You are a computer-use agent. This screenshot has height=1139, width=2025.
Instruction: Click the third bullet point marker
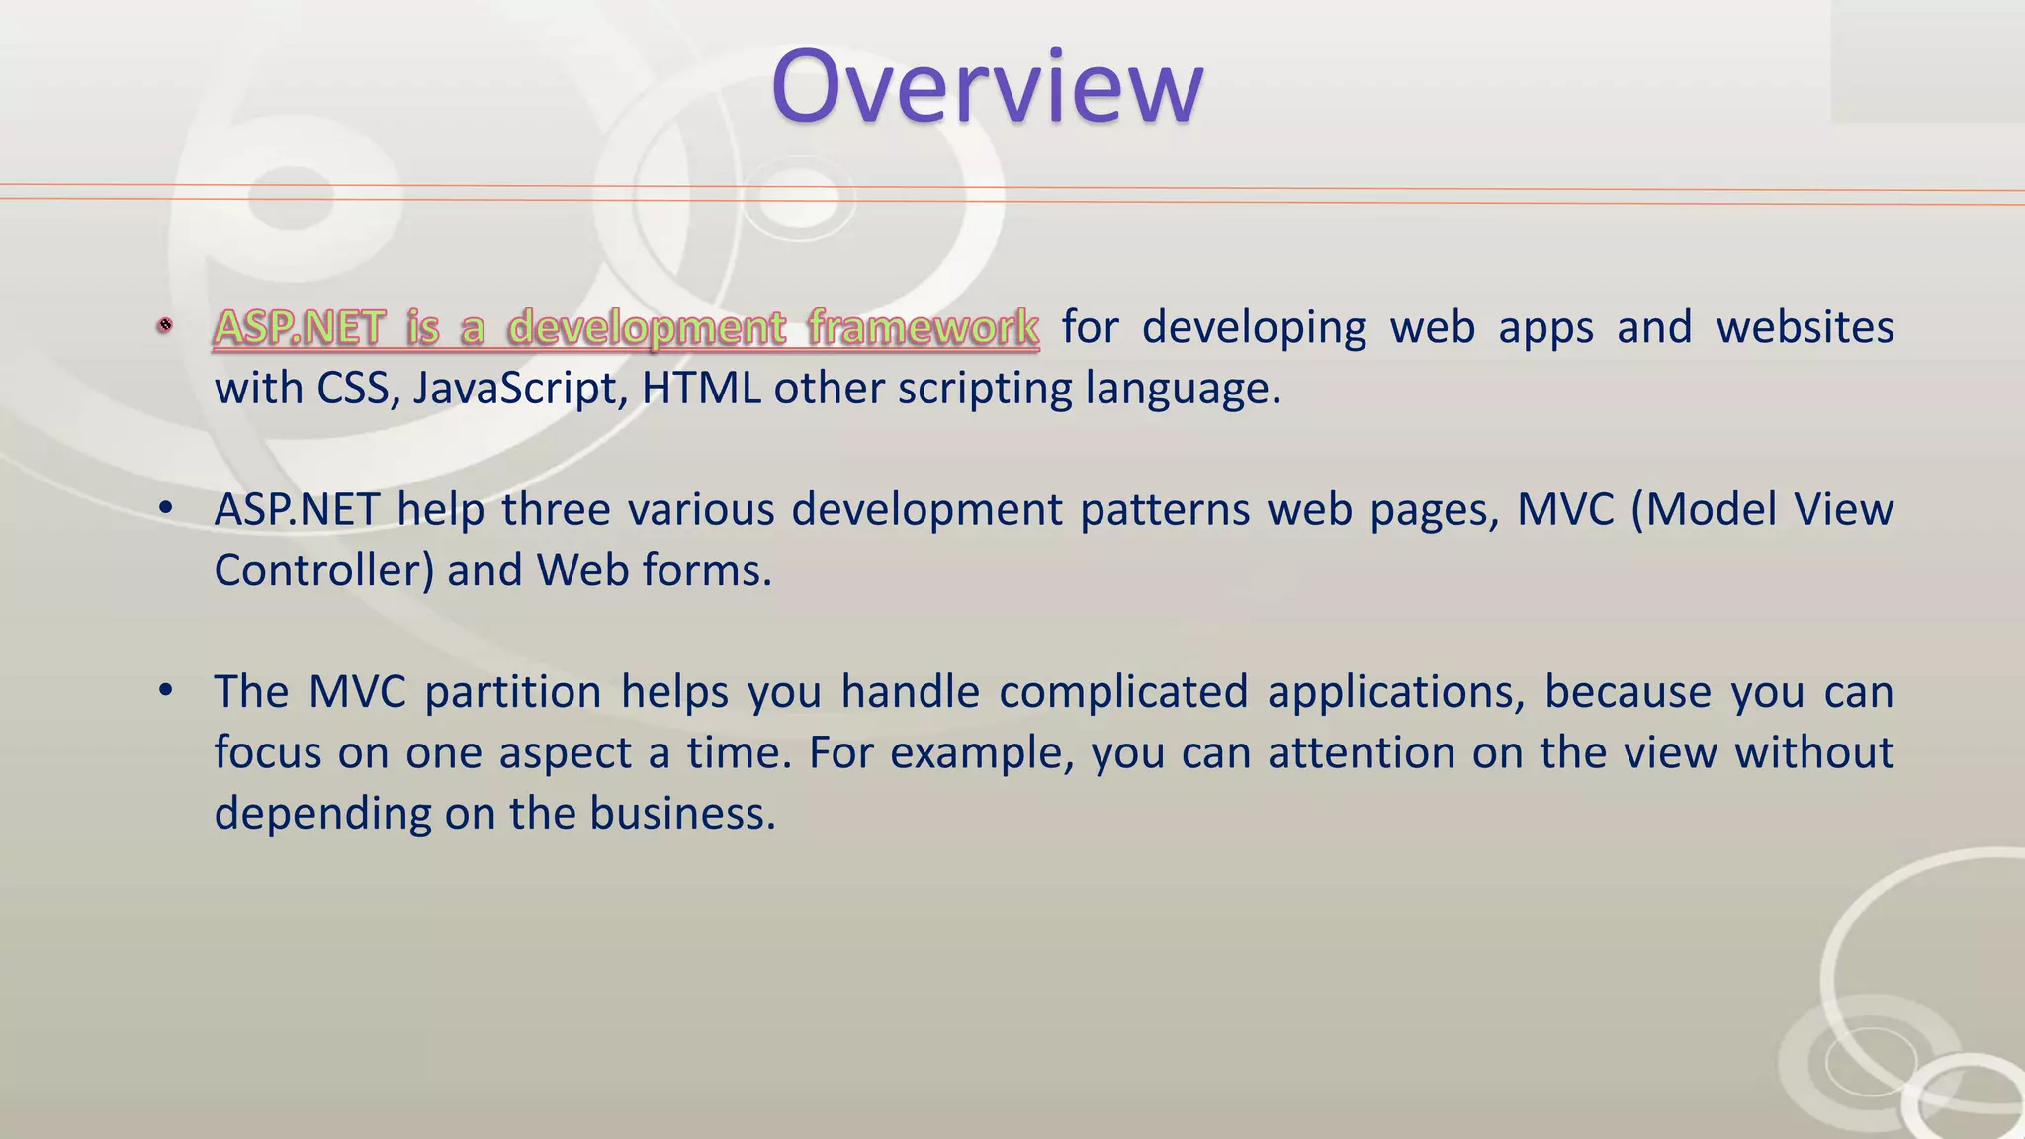[x=165, y=690]
